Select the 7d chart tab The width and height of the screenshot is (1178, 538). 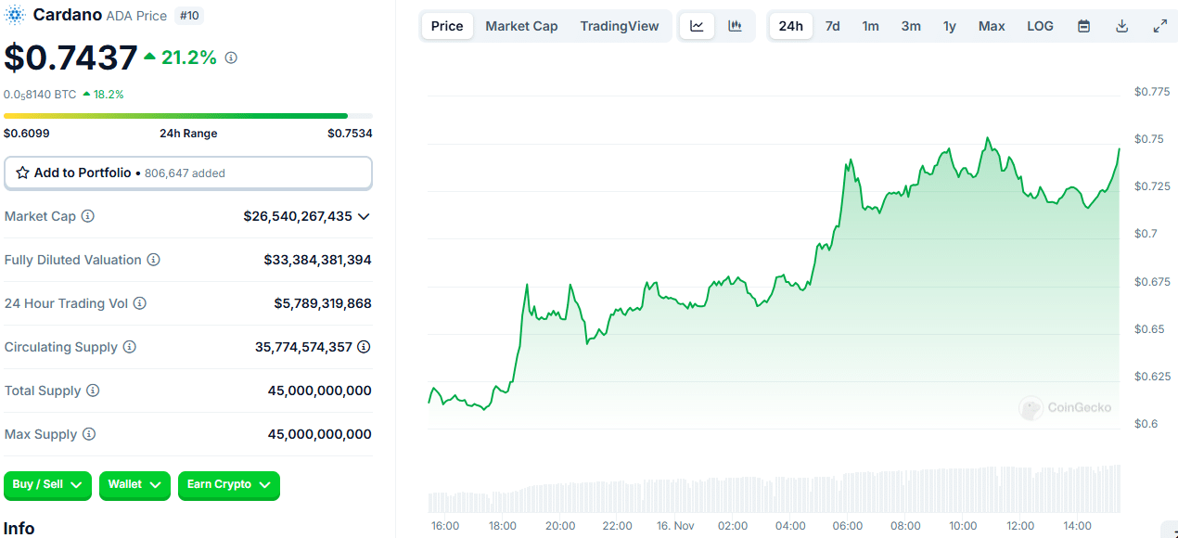[832, 25]
